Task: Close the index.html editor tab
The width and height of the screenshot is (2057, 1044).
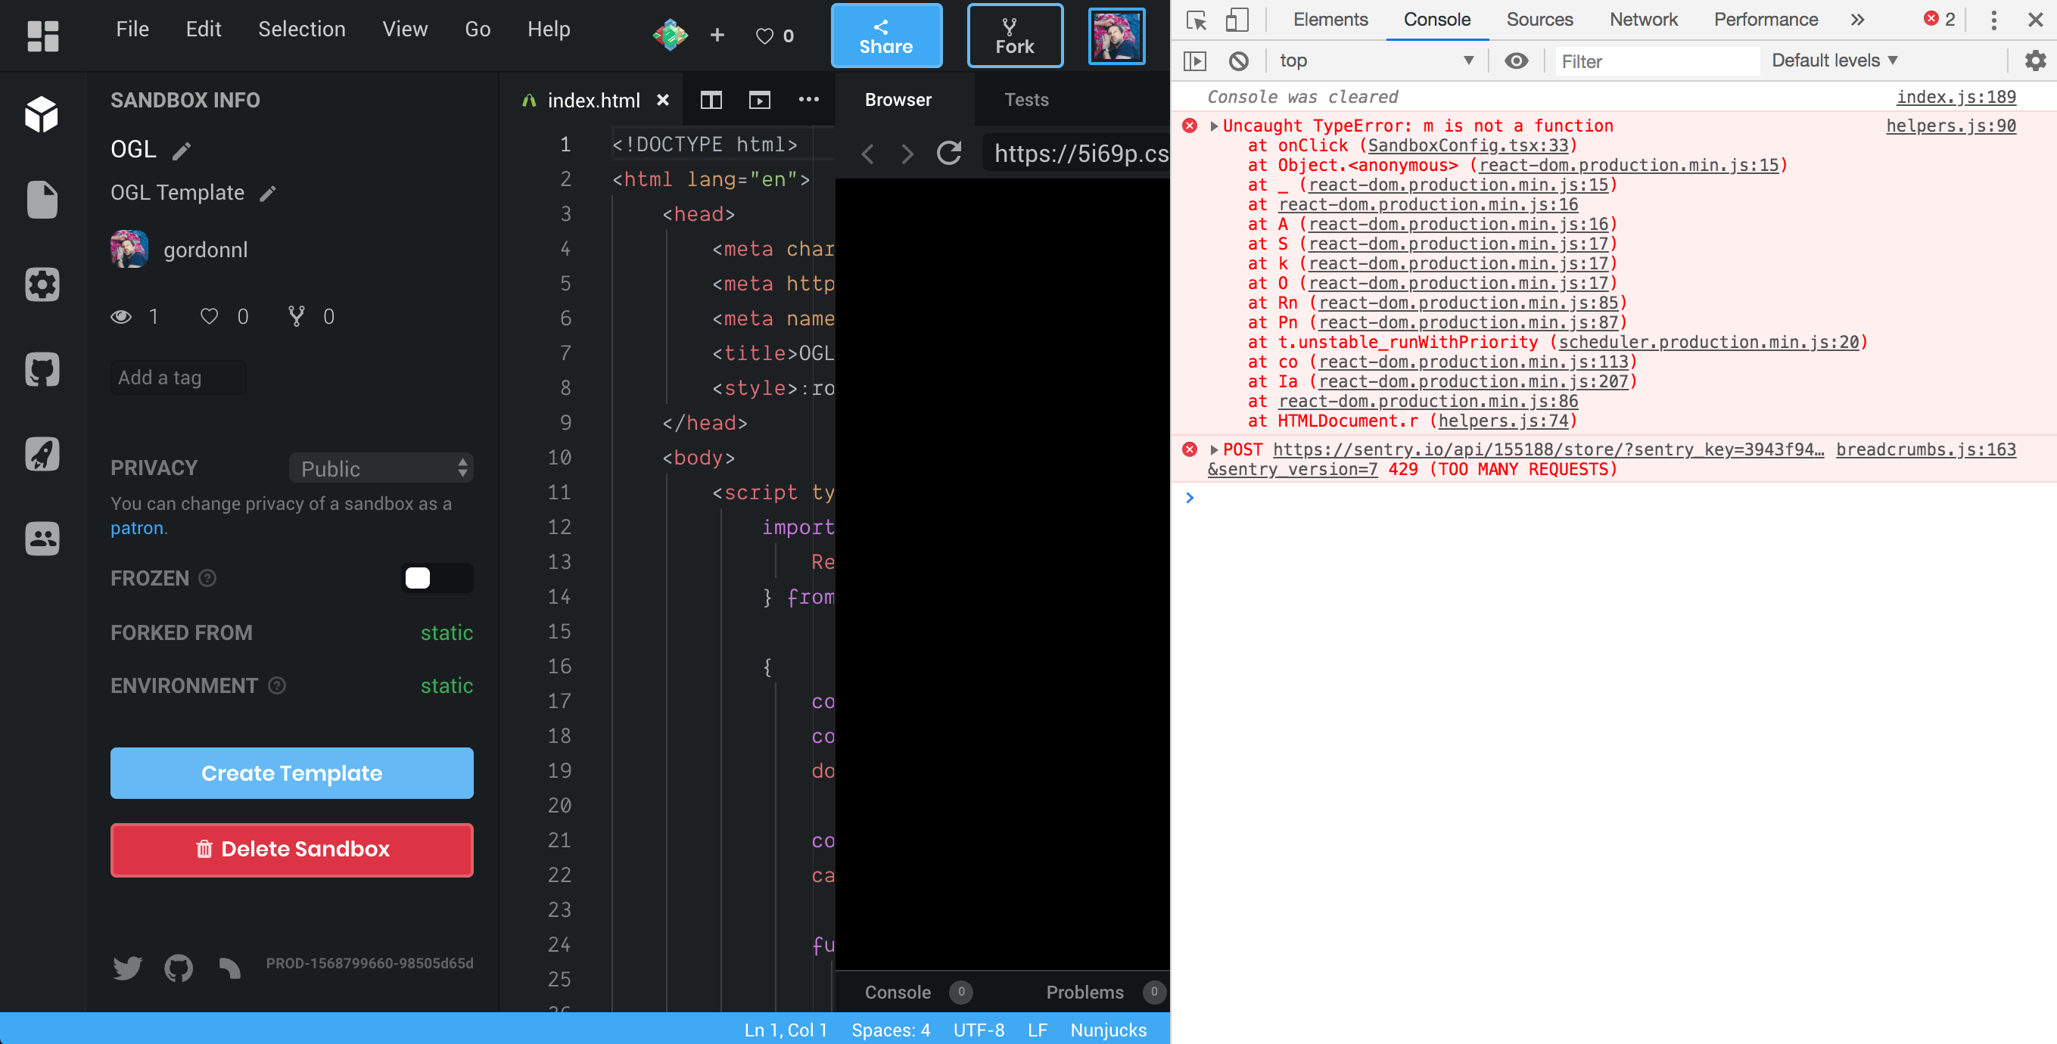Action: tap(662, 101)
